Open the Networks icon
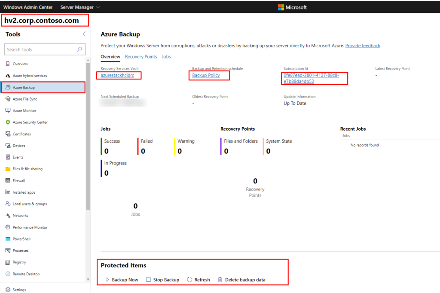 (8, 215)
